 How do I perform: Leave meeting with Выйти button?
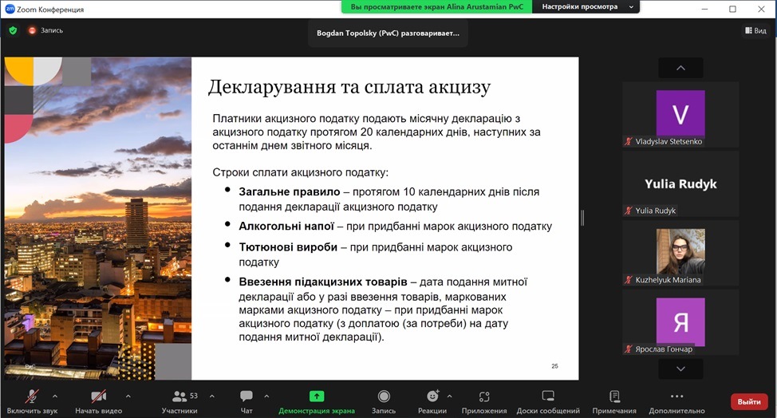(749, 402)
